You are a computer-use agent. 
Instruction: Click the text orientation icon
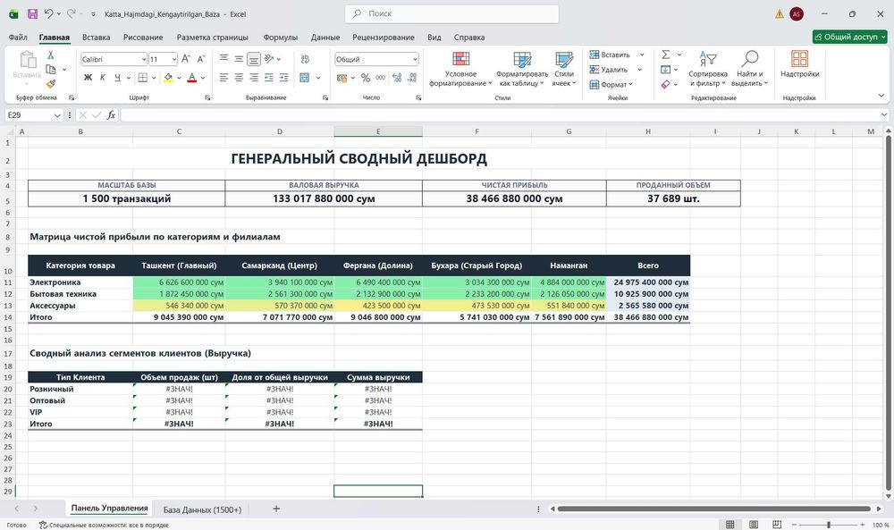[x=269, y=59]
